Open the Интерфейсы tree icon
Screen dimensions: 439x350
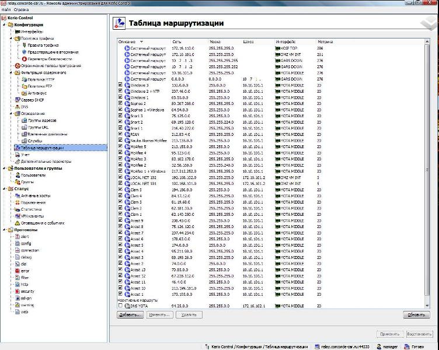click(x=18, y=32)
